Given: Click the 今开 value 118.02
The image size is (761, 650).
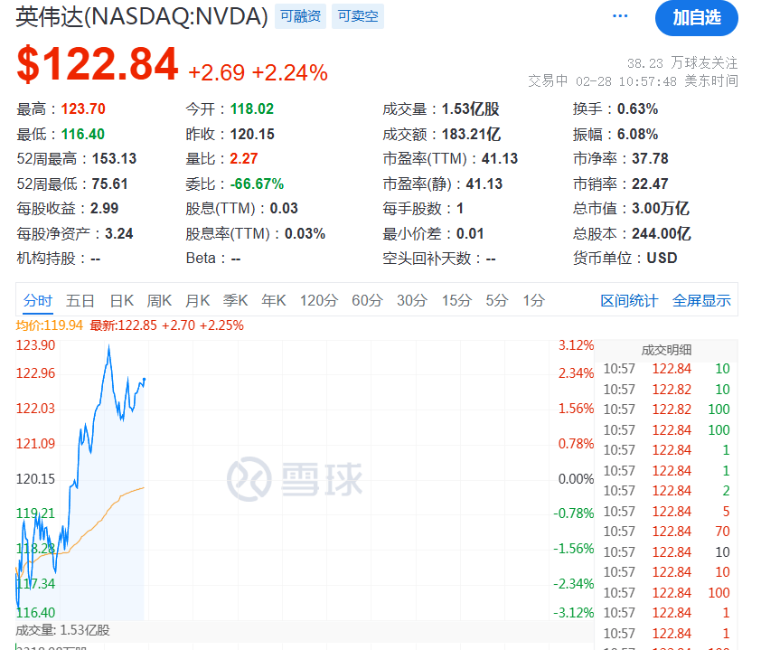Looking at the screenshot, I should (252, 108).
